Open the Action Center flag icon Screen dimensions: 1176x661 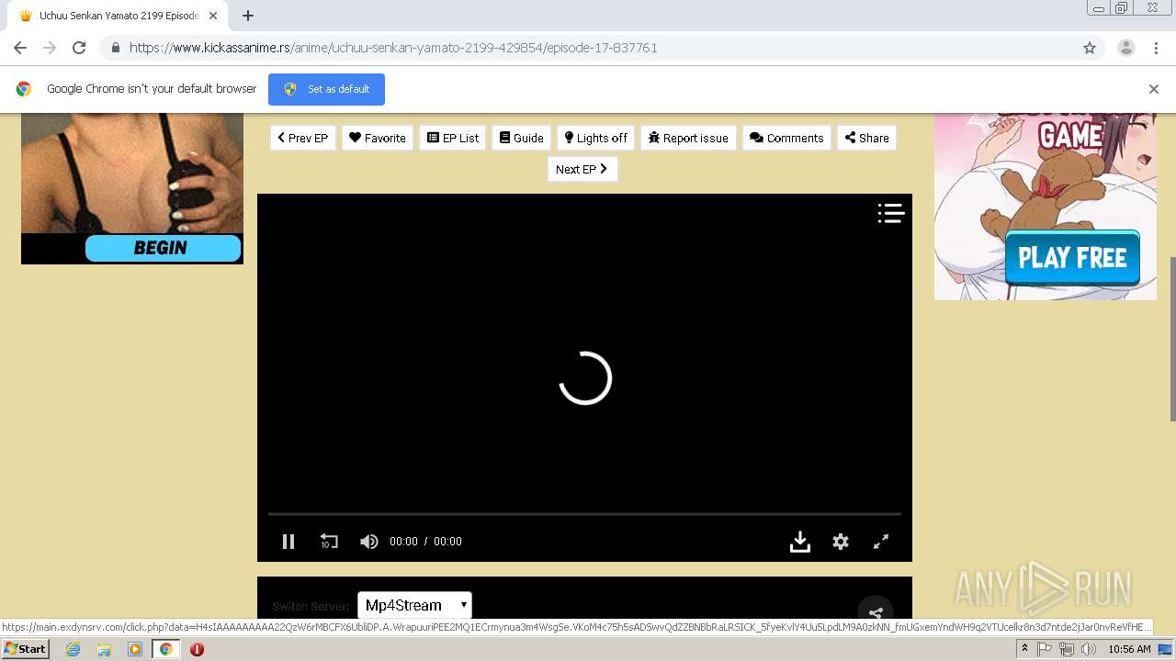1045,649
